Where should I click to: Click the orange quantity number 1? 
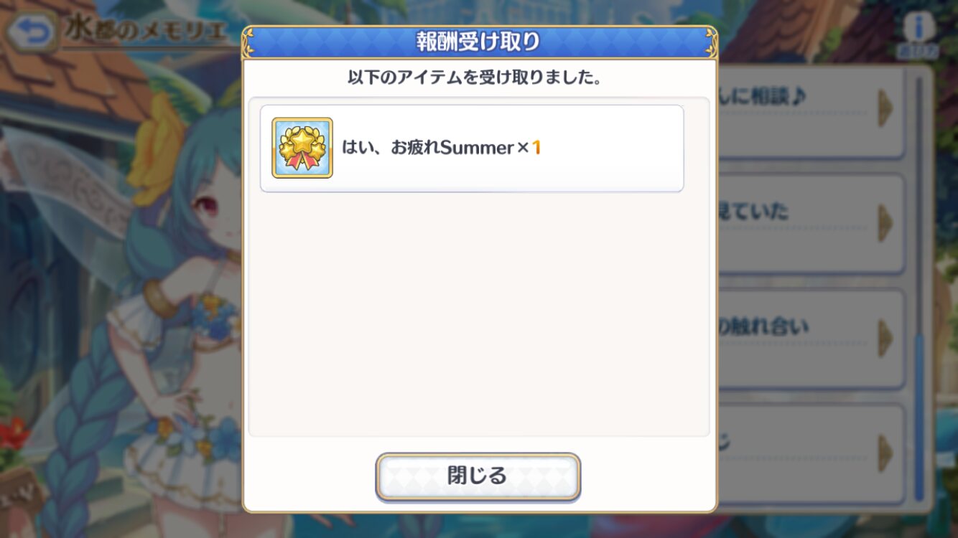click(536, 148)
